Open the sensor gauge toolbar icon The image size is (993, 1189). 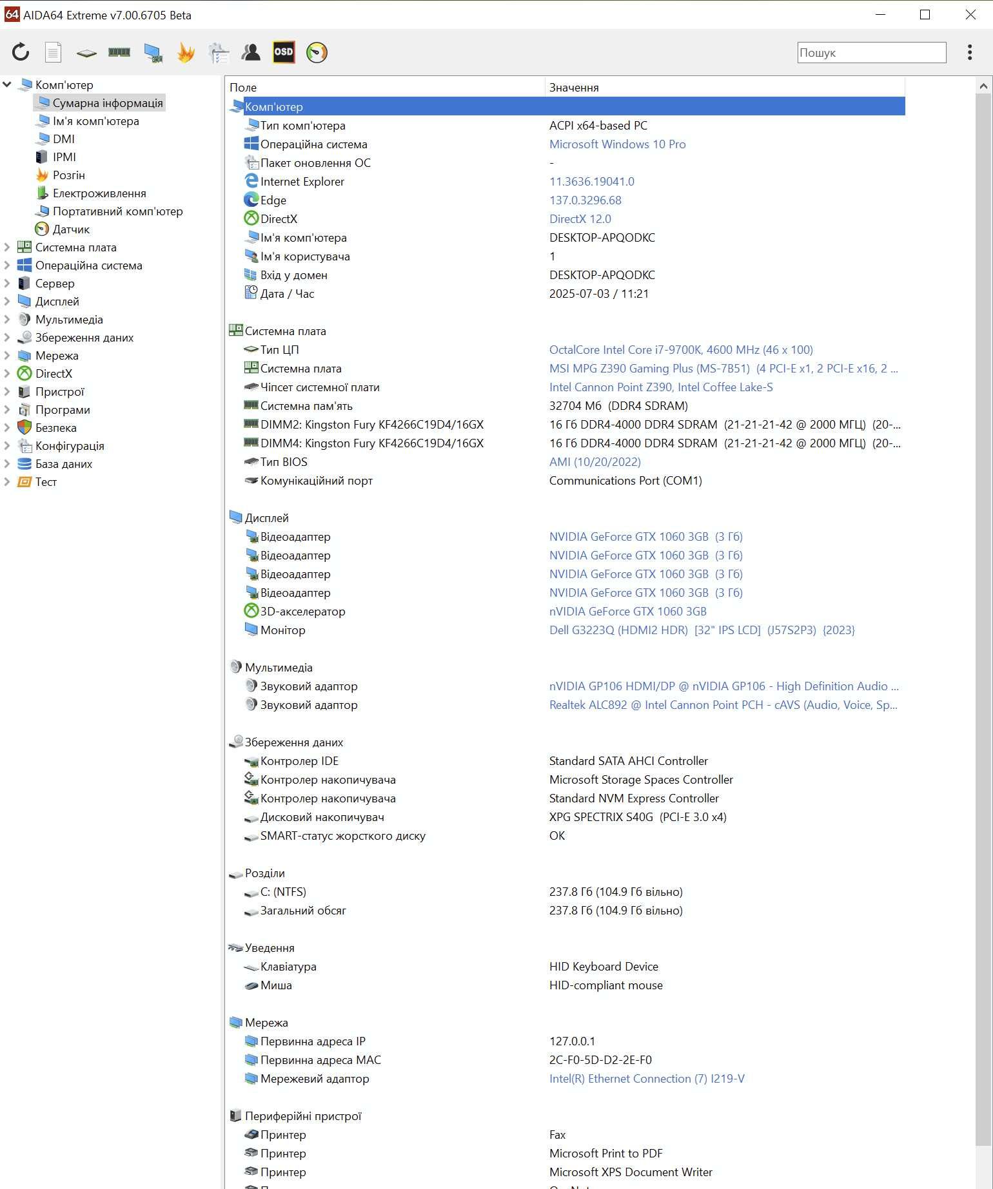[317, 52]
